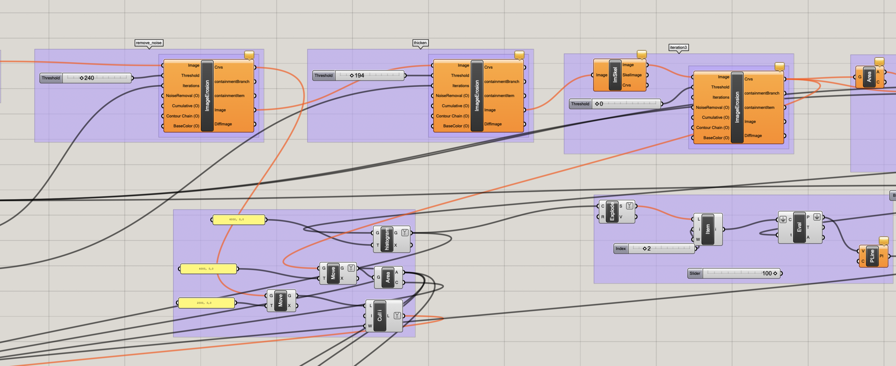Click Cumulative (O) input on thicken ImageErosion
Image resolution: width=896 pixels, height=366 pixels.
click(x=455, y=106)
